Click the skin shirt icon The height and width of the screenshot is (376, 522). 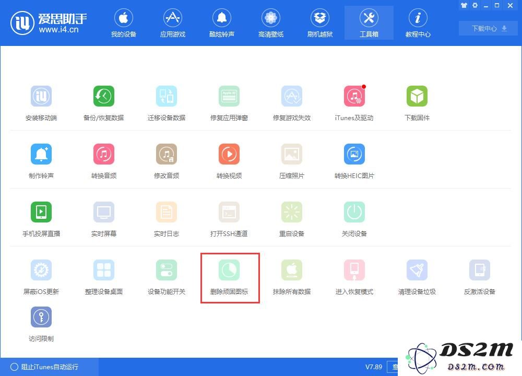point(464,5)
